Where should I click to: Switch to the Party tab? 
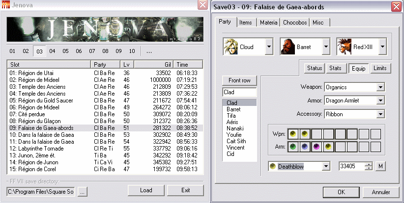tap(225, 22)
